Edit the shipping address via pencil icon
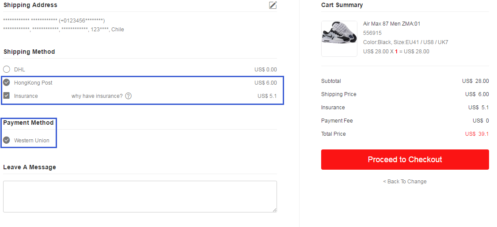The width and height of the screenshot is (497, 227). click(x=273, y=5)
